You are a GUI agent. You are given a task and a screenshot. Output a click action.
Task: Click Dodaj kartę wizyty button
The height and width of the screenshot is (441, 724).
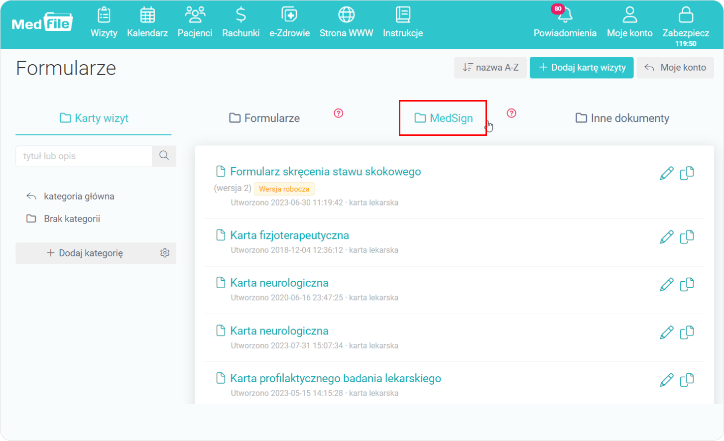[582, 67]
